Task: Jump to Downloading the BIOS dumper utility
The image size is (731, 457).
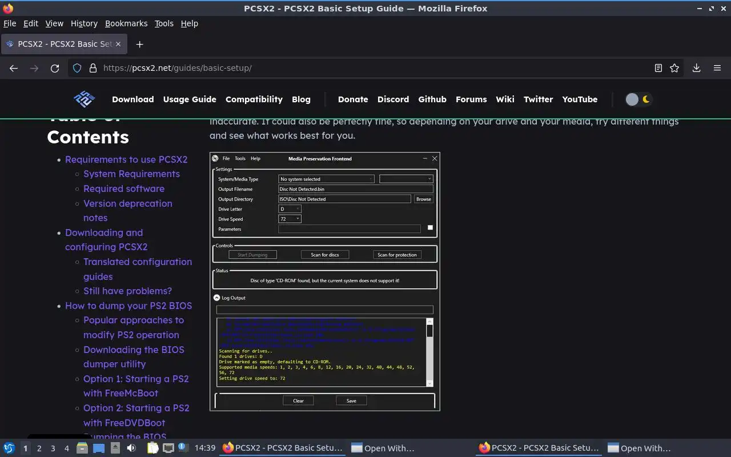Action: click(134, 356)
